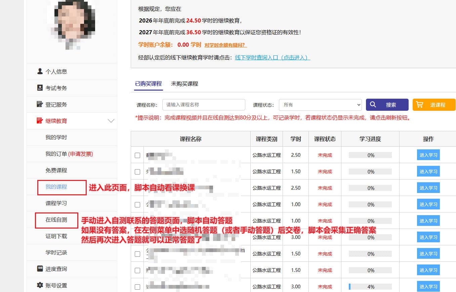456x292 pixels.
Task: Click the 登记服务 edit icon
Action: point(40,104)
